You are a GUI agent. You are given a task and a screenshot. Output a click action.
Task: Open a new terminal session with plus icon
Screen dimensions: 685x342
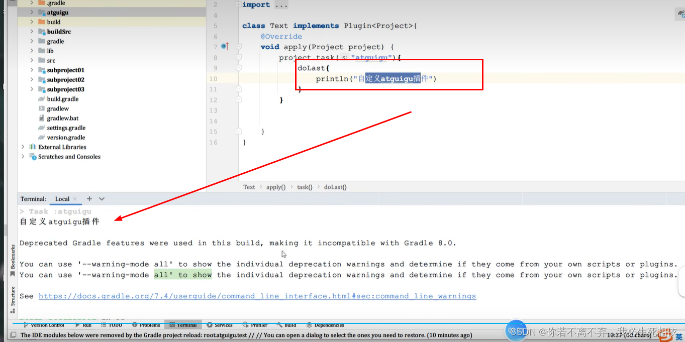pyautogui.click(x=89, y=199)
